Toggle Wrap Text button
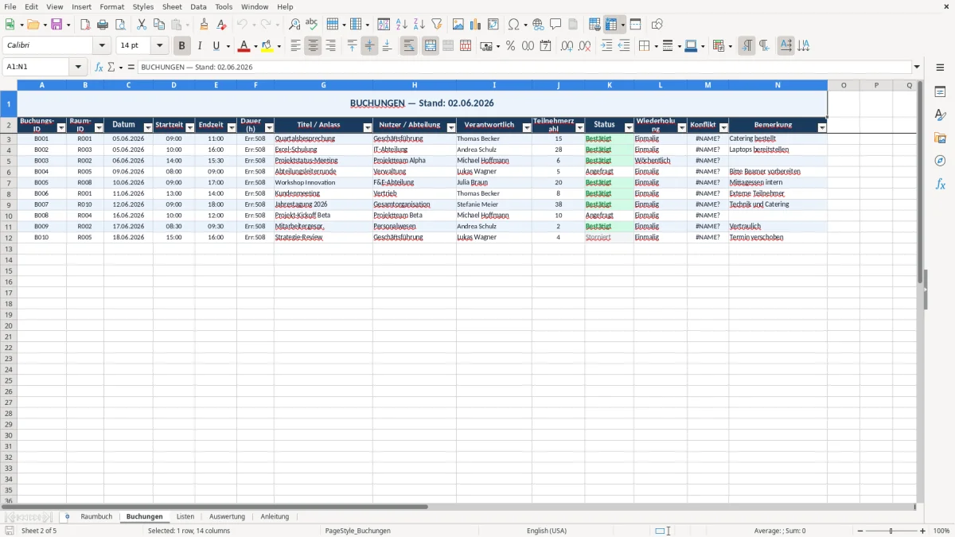This screenshot has height=537, width=955. (x=408, y=46)
